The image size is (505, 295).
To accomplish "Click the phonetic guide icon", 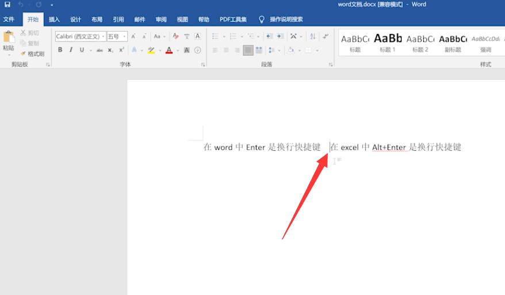I will [x=187, y=36].
